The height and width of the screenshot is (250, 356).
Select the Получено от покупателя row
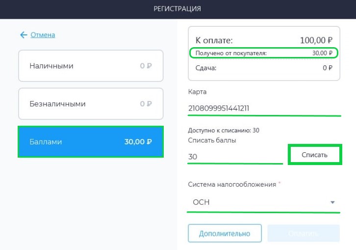[x=264, y=53]
